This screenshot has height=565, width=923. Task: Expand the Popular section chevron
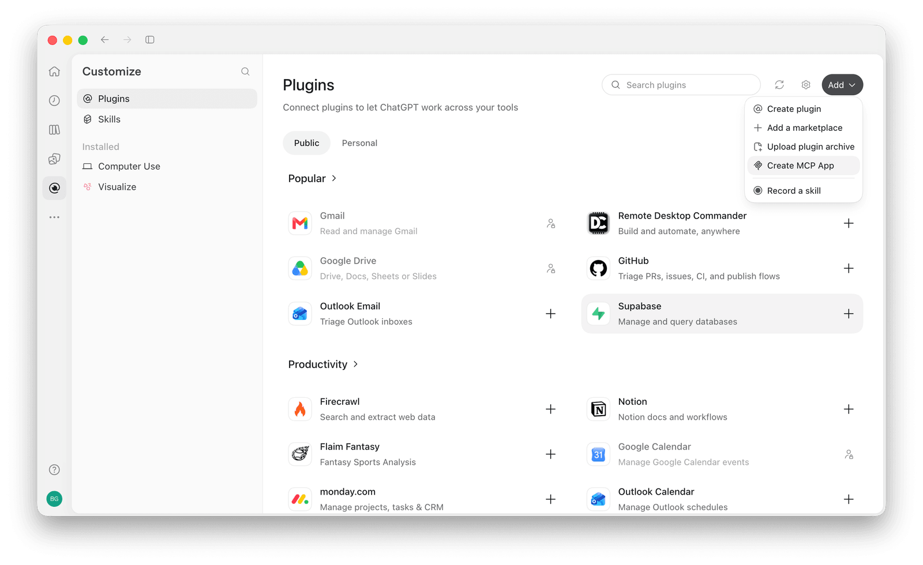click(334, 179)
